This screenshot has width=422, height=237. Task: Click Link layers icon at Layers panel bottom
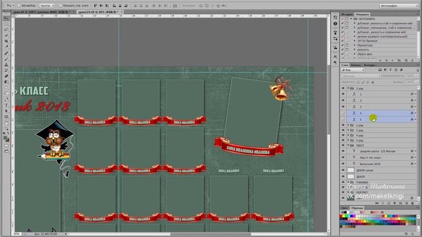point(377,203)
